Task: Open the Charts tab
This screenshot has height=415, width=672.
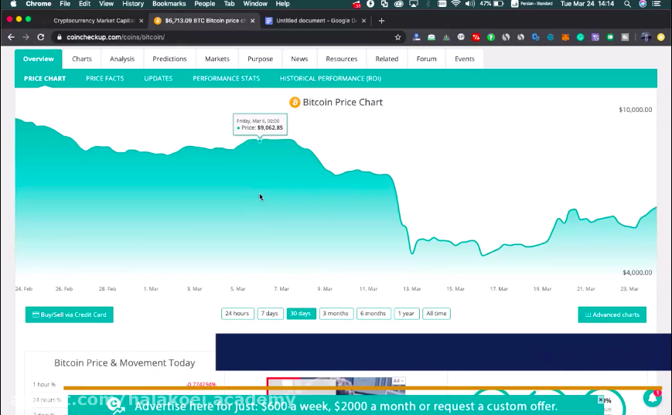Action: [x=82, y=59]
